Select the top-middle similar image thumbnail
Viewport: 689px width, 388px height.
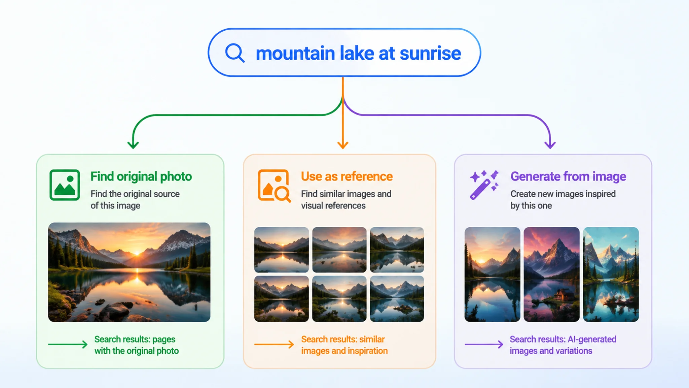(339, 250)
